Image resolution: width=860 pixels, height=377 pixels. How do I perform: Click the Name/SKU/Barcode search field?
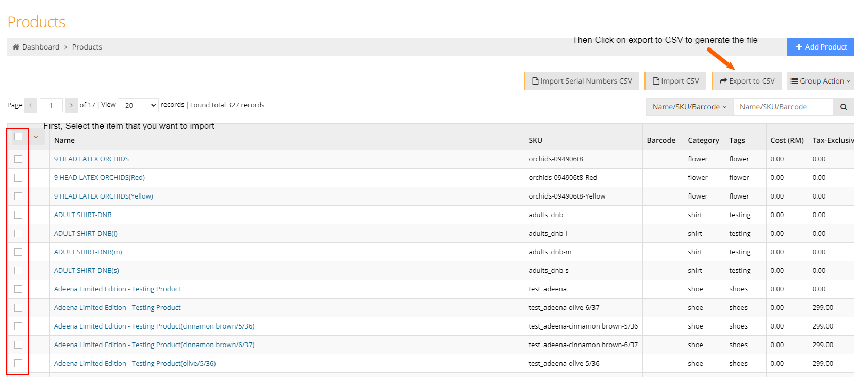pyautogui.click(x=783, y=107)
